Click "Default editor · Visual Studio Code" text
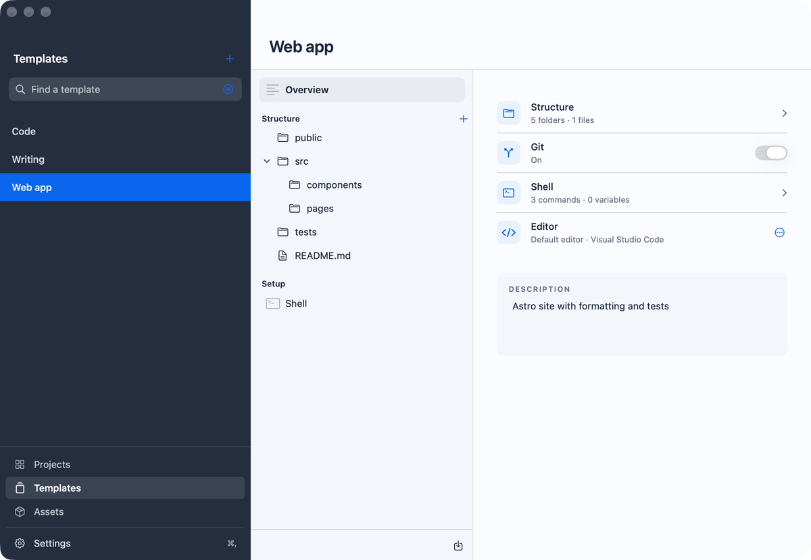 tap(597, 240)
